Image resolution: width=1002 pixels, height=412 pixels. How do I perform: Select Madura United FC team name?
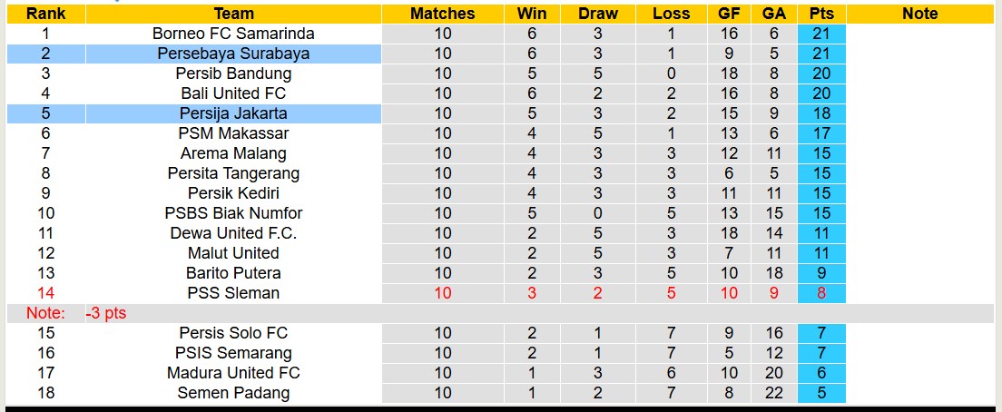233,373
